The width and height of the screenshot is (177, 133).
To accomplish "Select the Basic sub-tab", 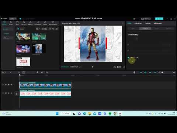I will (133, 28).
